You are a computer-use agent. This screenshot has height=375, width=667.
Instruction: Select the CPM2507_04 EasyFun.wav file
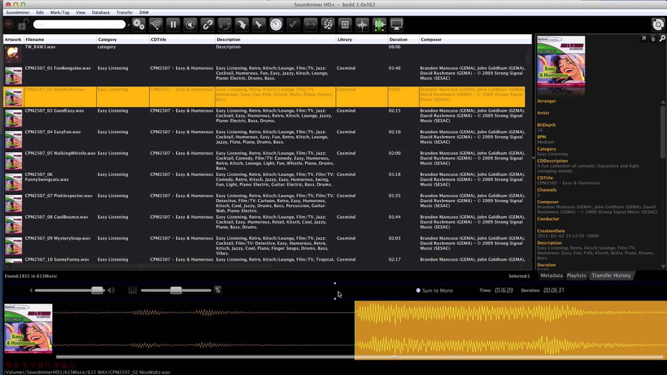[53, 132]
